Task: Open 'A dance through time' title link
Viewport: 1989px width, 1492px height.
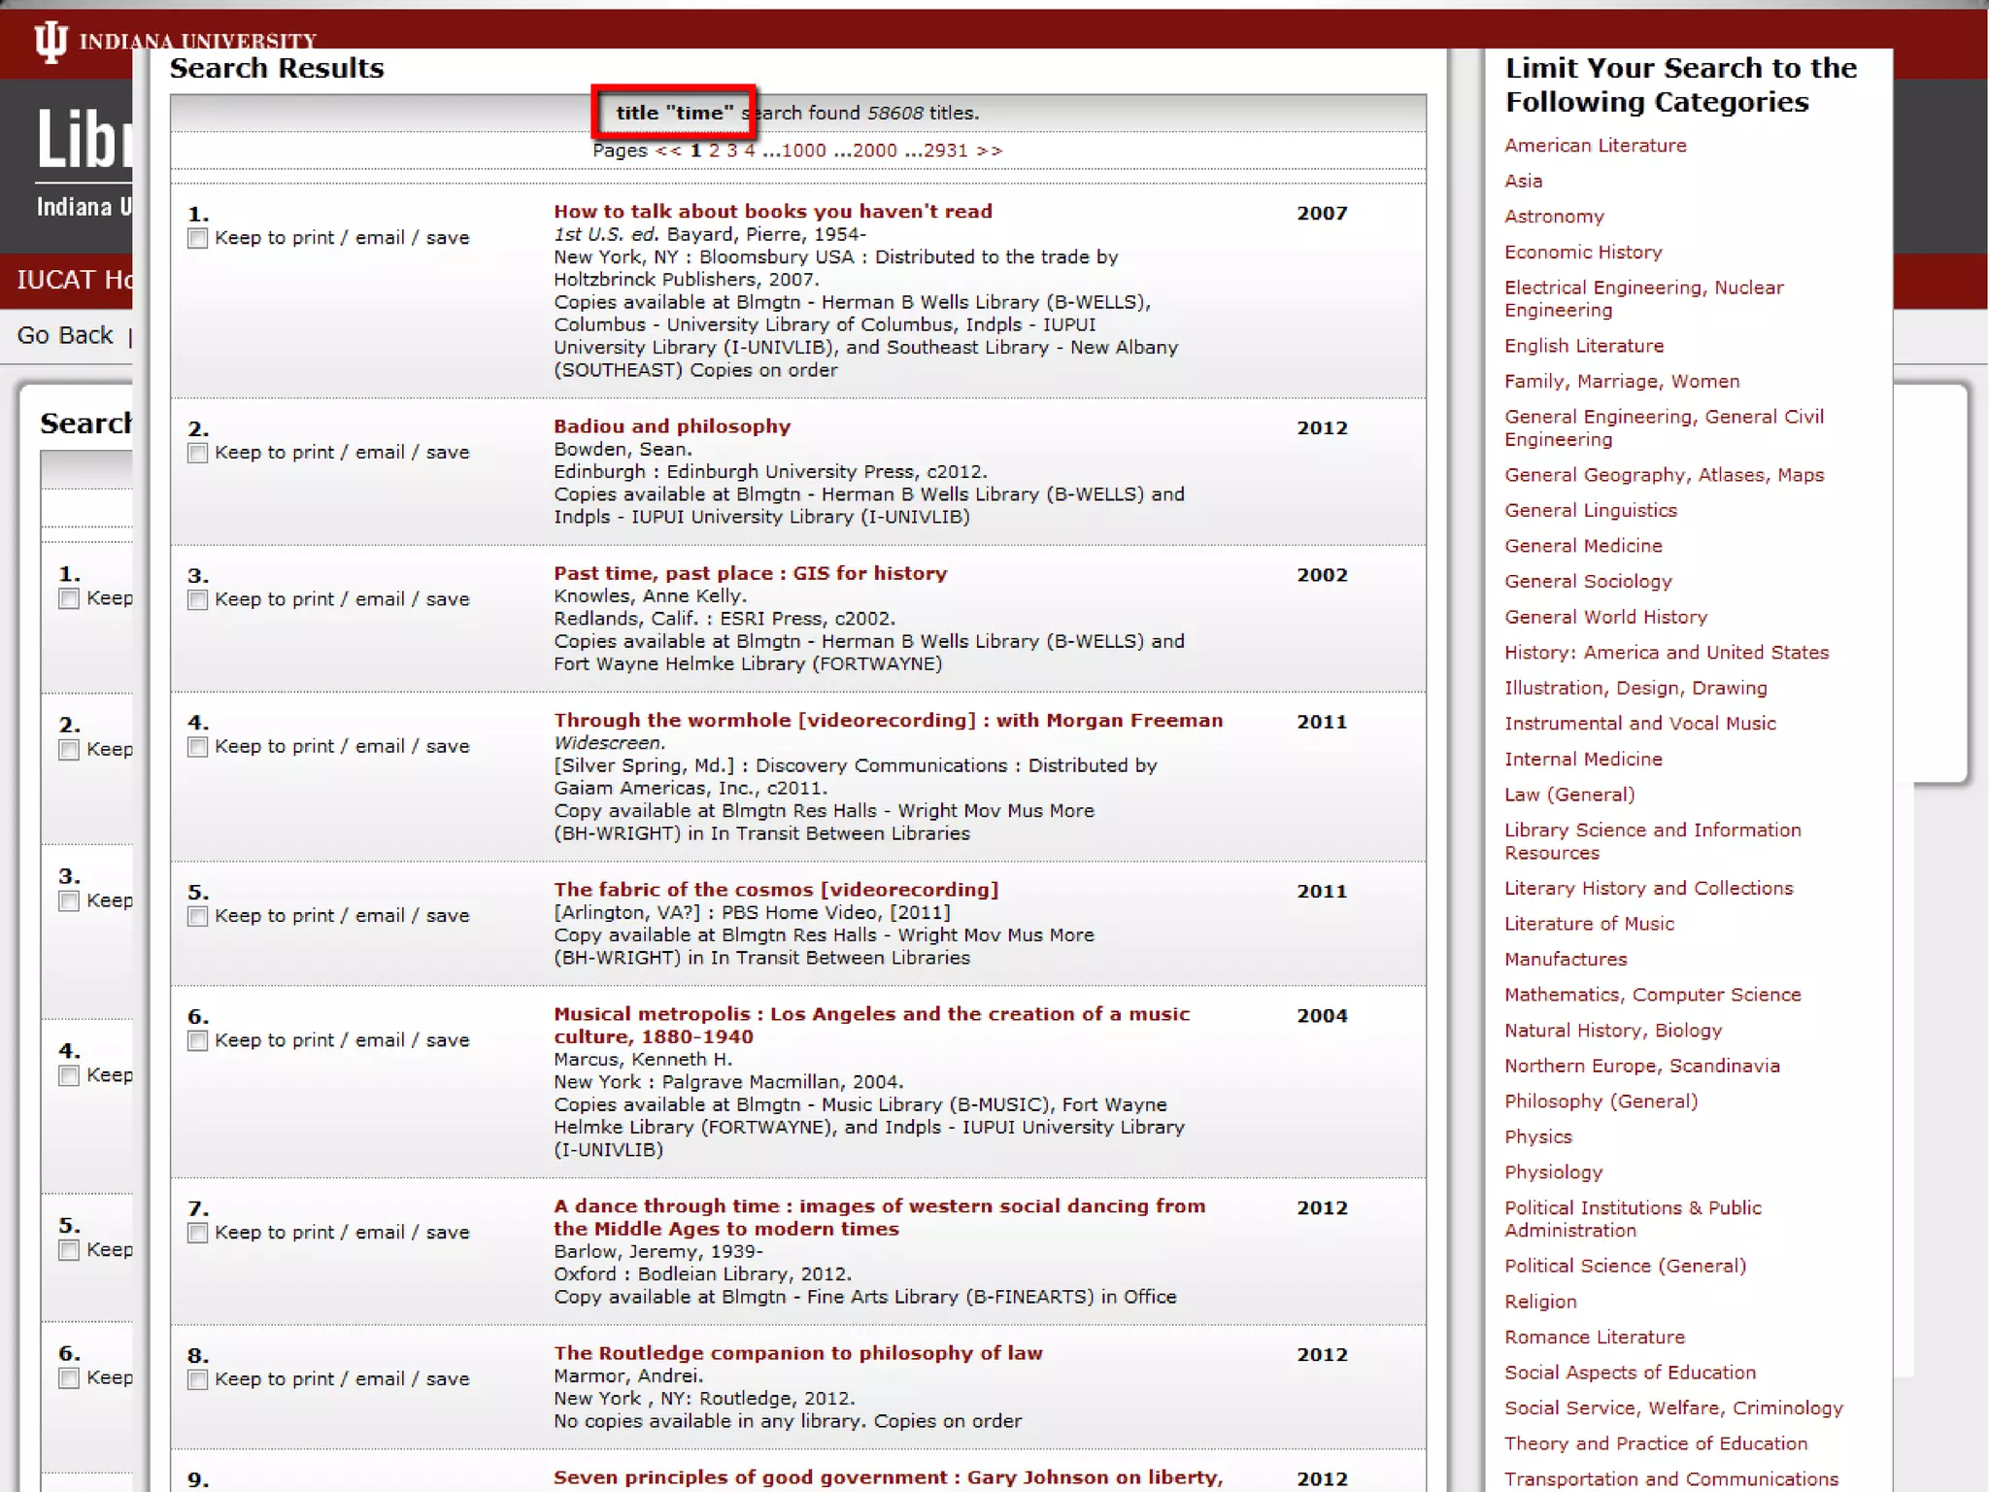Action: pos(879,1218)
